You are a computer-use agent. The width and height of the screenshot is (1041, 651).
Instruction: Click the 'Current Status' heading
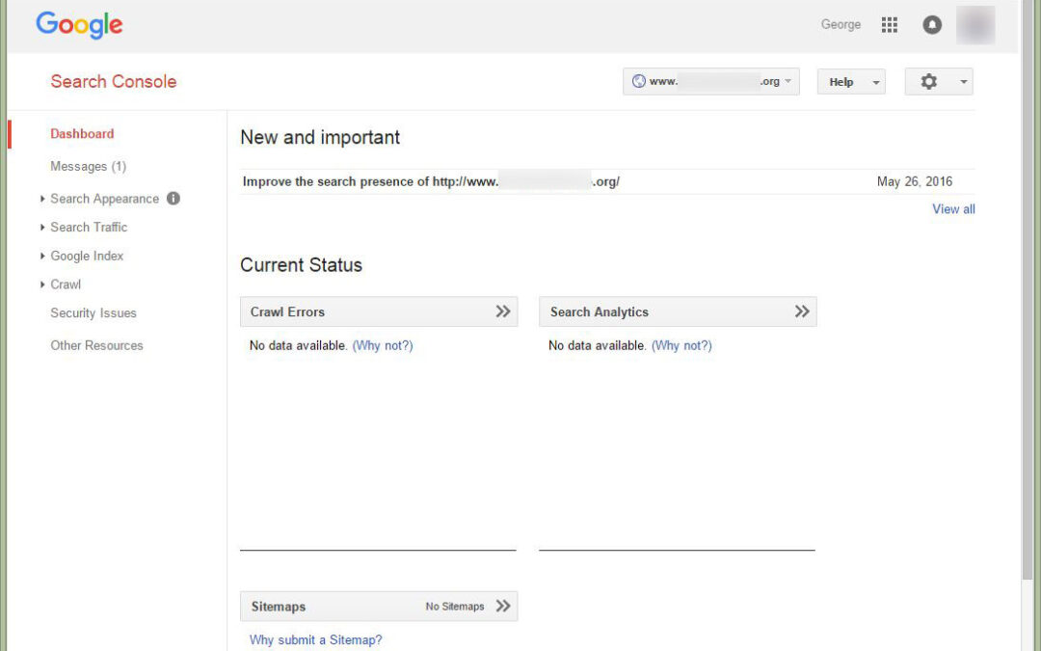click(x=302, y=265)
